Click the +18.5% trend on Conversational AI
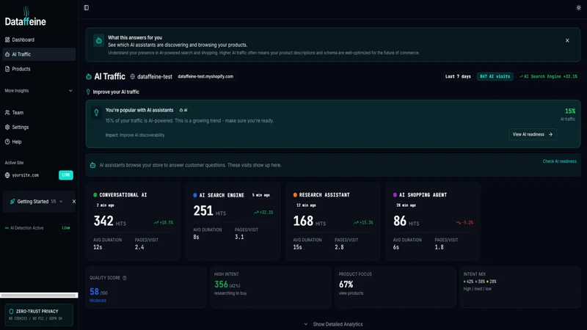The width and height of the screenshot is (587, 330). coord(164,223)
